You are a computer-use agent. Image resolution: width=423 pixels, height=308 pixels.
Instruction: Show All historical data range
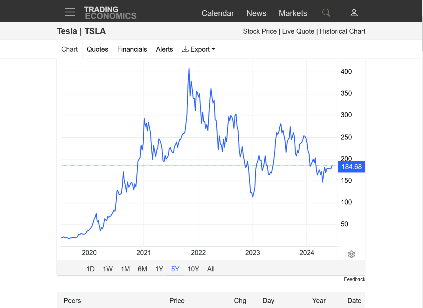click(211, 269)
